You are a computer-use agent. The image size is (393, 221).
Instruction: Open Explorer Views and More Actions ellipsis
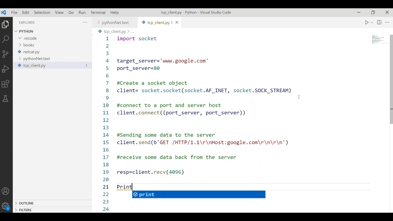[x=85, y=22]
